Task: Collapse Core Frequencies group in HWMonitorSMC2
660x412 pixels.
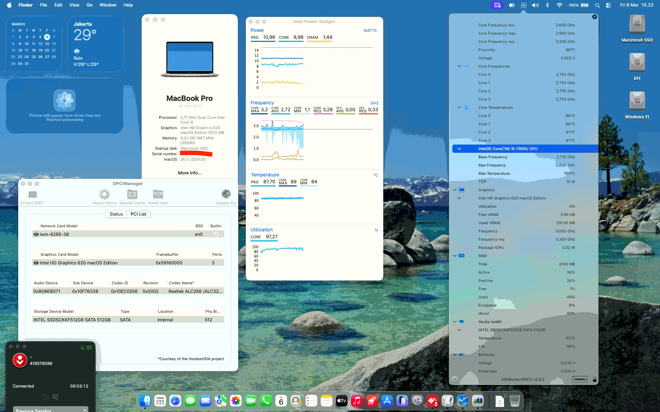Action: point(459,66)
